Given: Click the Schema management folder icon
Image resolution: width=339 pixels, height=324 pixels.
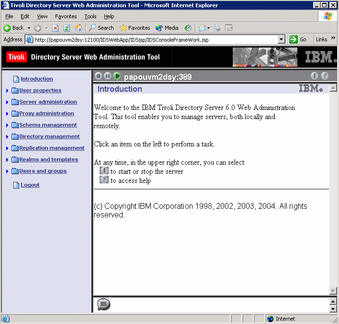Looking at the screenshot, I should pos(15,125).
